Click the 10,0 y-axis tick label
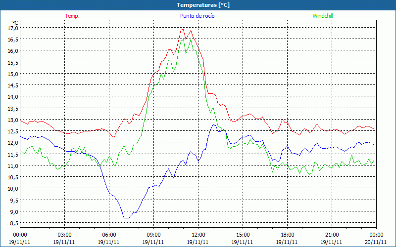Screen dimensions: 396x247 click(x=12, y=189)
